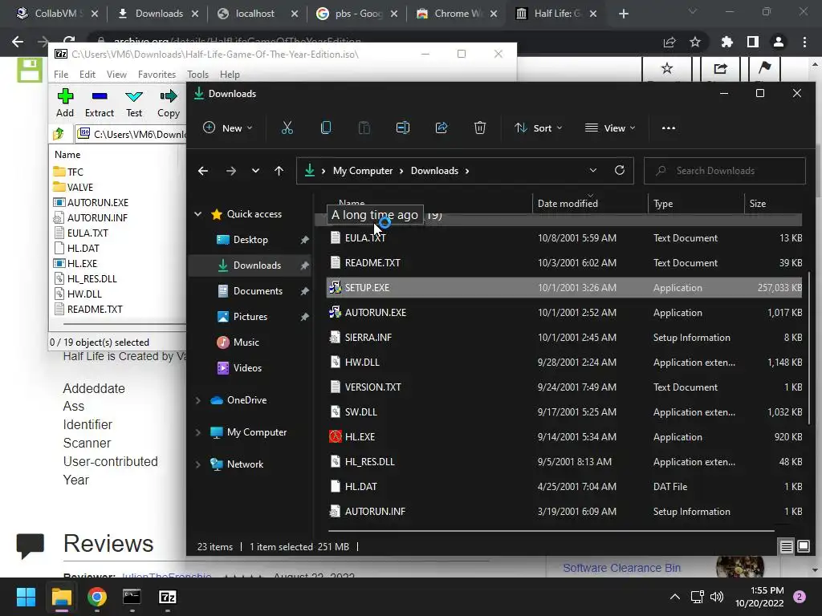Open Software Clearance Bin link
Screen dimensions: 822x616
point(622,568)
